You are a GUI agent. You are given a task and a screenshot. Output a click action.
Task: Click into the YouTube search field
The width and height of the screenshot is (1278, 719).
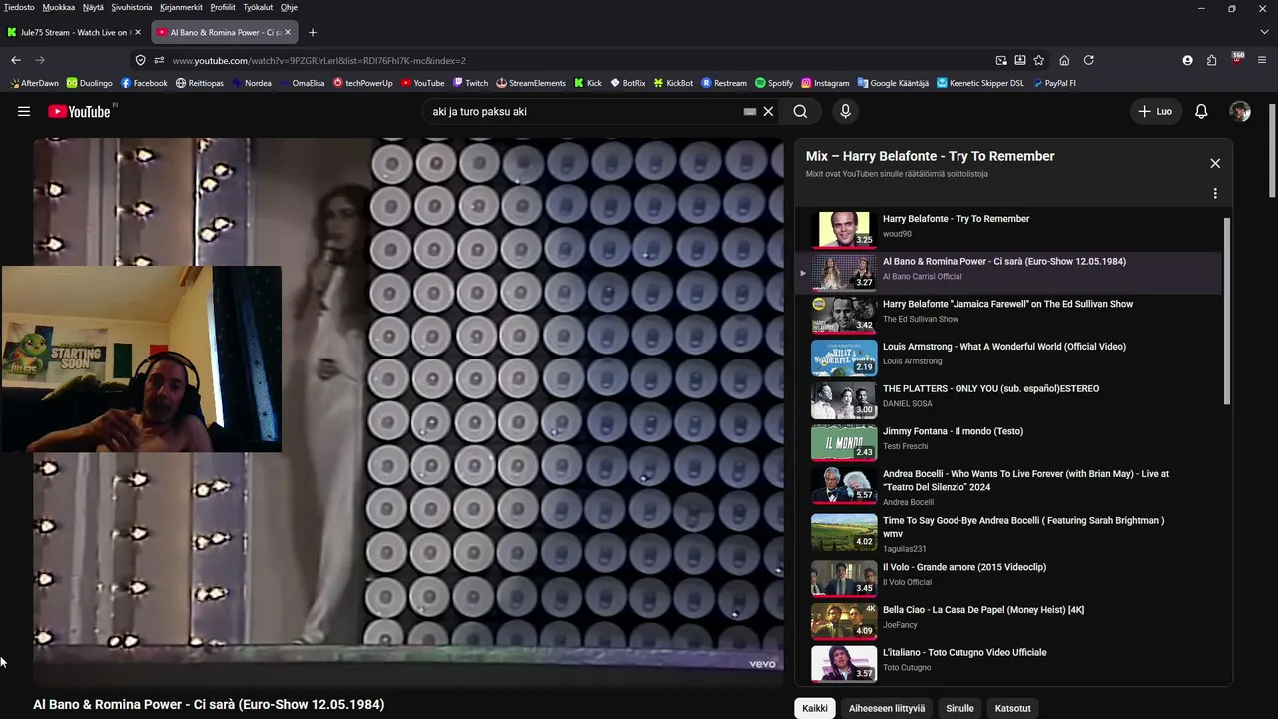[x=584, y=112]
